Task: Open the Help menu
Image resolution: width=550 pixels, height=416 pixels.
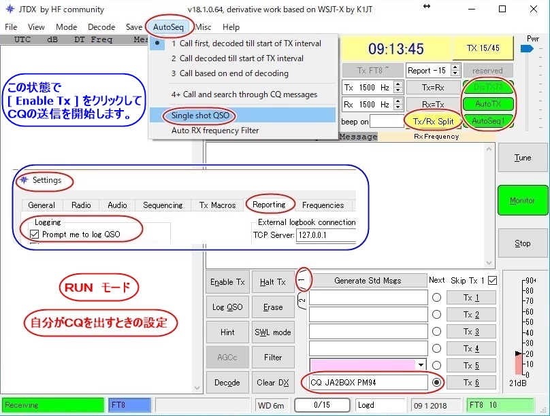Action: pos(231,27)
